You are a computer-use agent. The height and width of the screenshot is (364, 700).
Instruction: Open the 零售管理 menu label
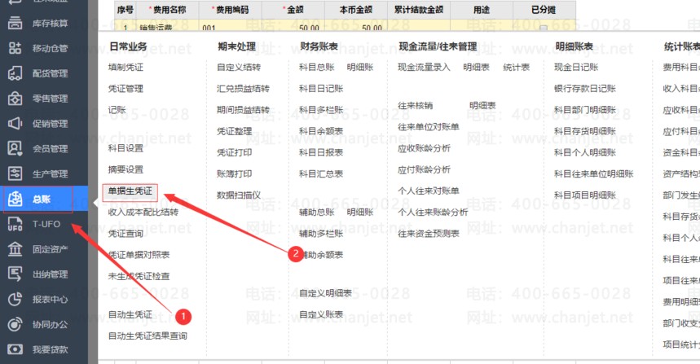point(50,99)
